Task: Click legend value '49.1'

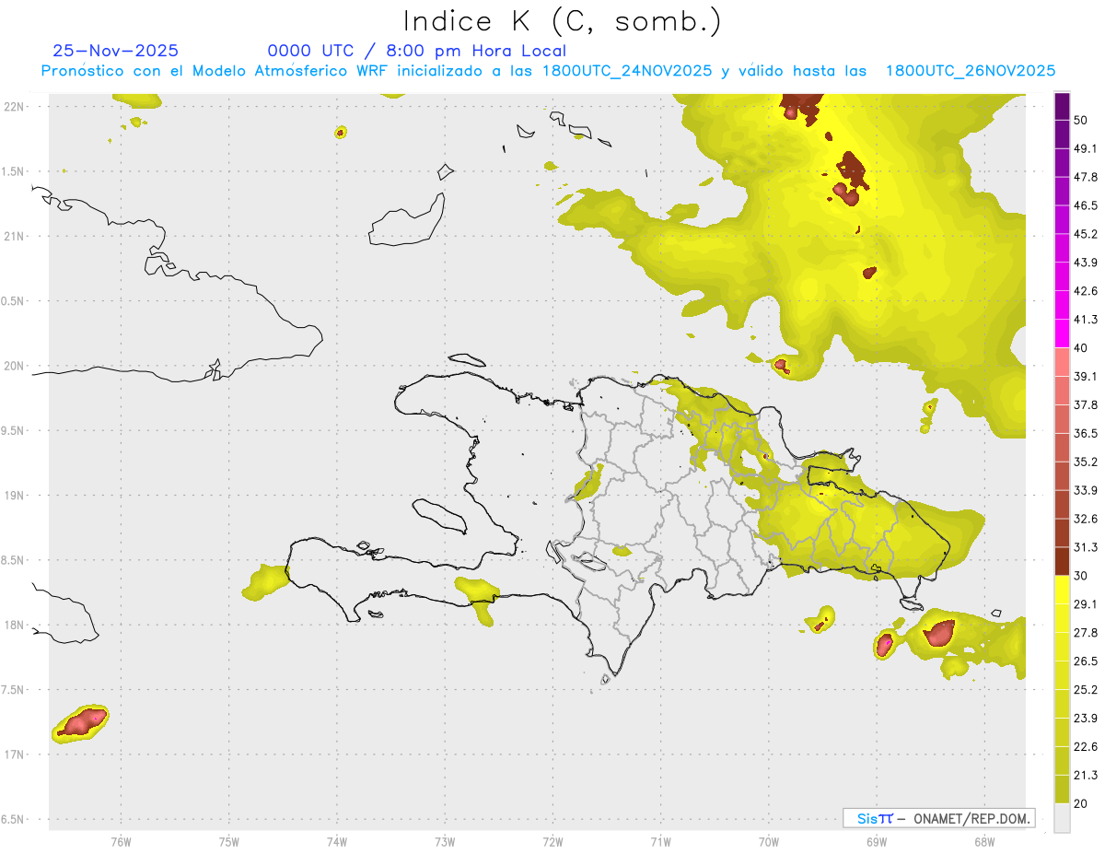Action: pos(1085,148)
